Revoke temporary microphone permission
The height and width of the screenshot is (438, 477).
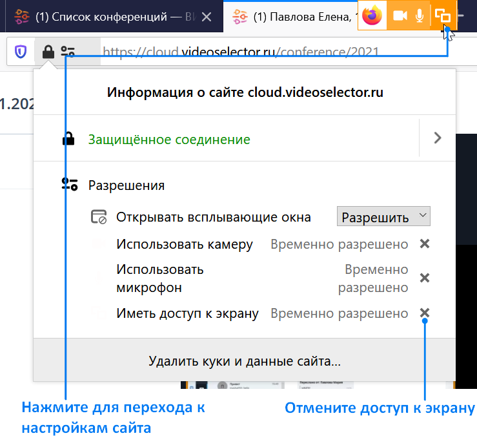424,278
